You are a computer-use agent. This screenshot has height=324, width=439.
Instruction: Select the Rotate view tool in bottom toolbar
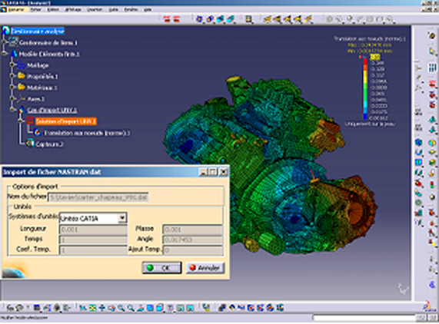pyautogui.click(x=111, y=308)
